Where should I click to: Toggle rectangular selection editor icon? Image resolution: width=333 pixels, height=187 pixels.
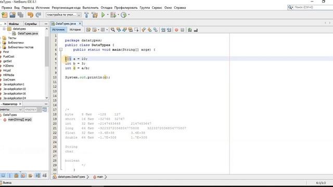[136, 30]
